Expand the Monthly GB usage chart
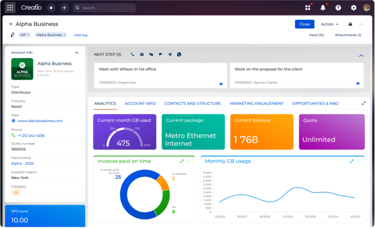 click(352, 161)
